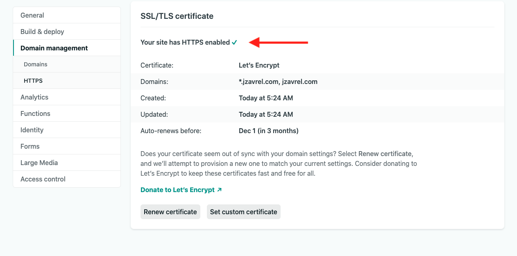
Task: Open Build & deploy settings
Action: [x=67, y=32]
